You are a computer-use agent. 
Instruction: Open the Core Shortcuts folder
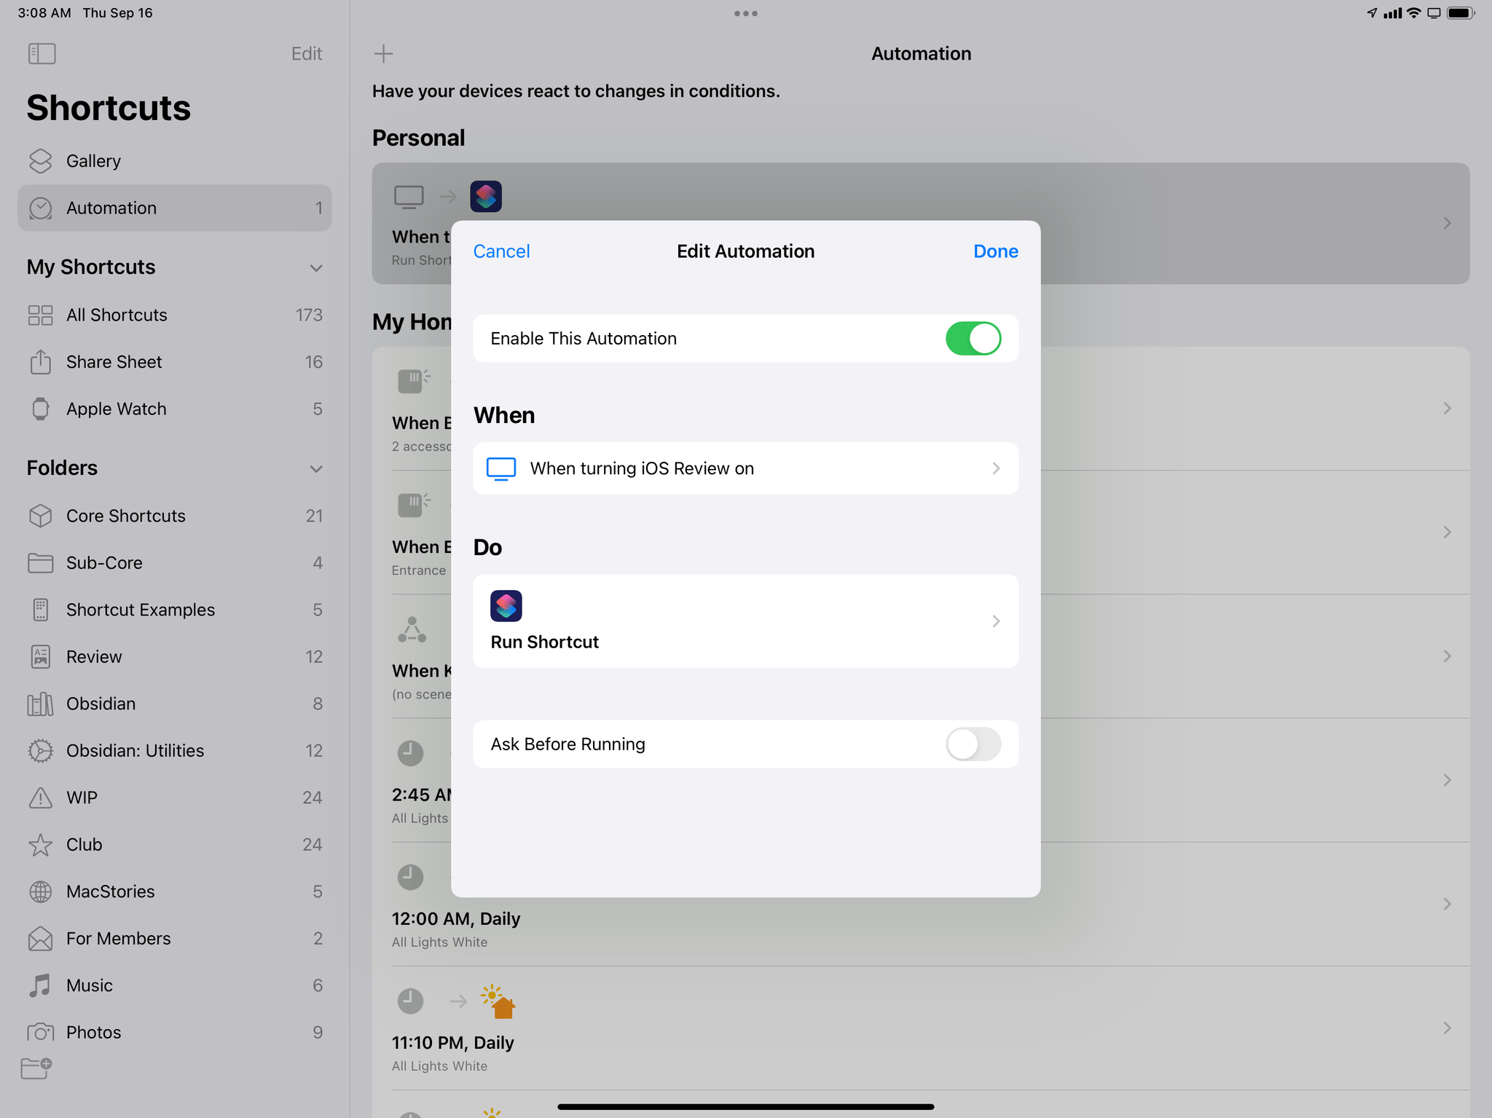pos(175,516)
